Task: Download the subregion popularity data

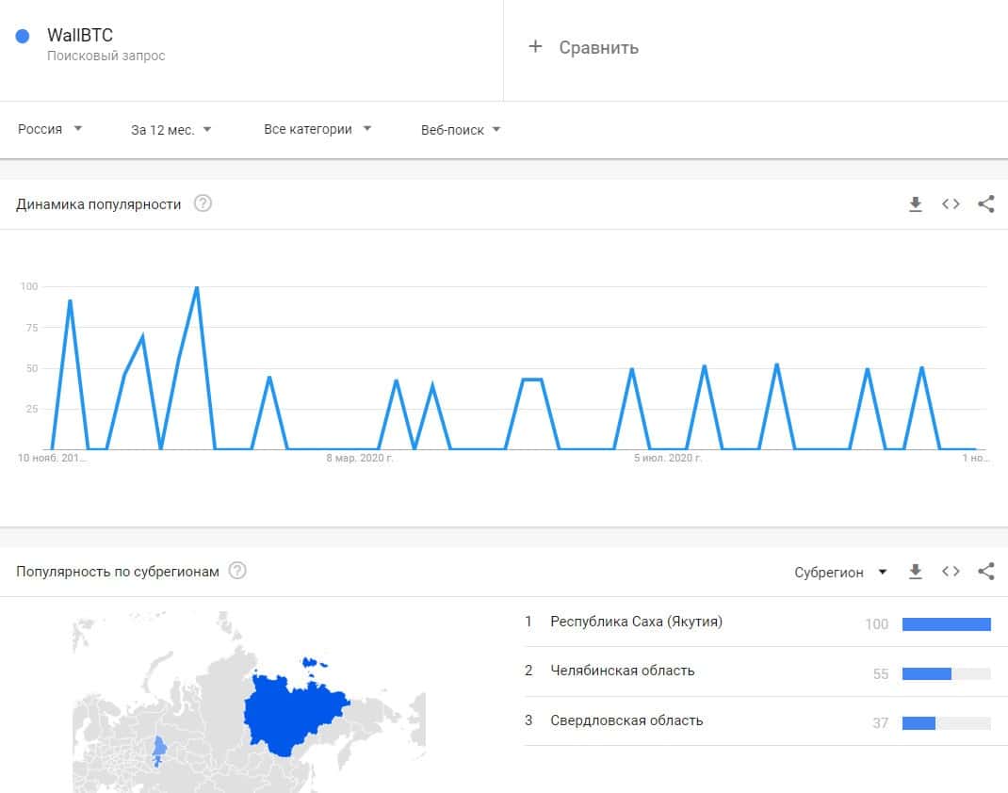Action: (x=915, y=572)
